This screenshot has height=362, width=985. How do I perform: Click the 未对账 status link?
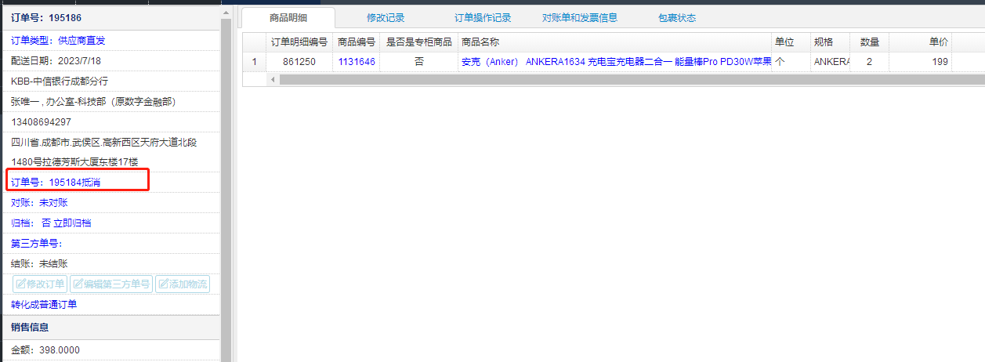pos(53,202)
